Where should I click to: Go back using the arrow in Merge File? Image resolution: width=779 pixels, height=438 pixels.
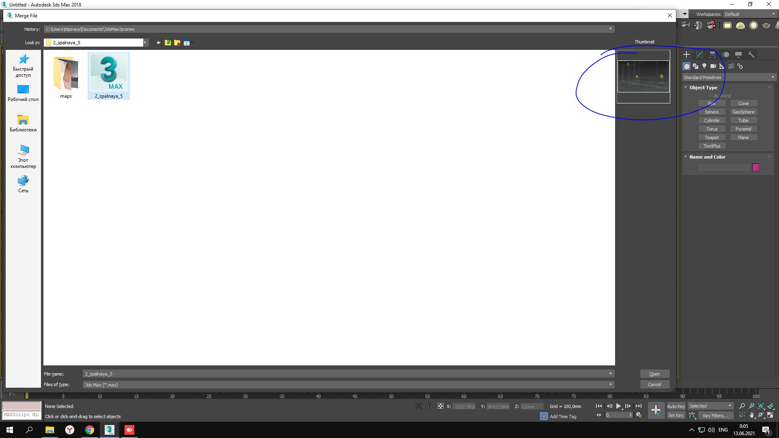pos(159,43)
